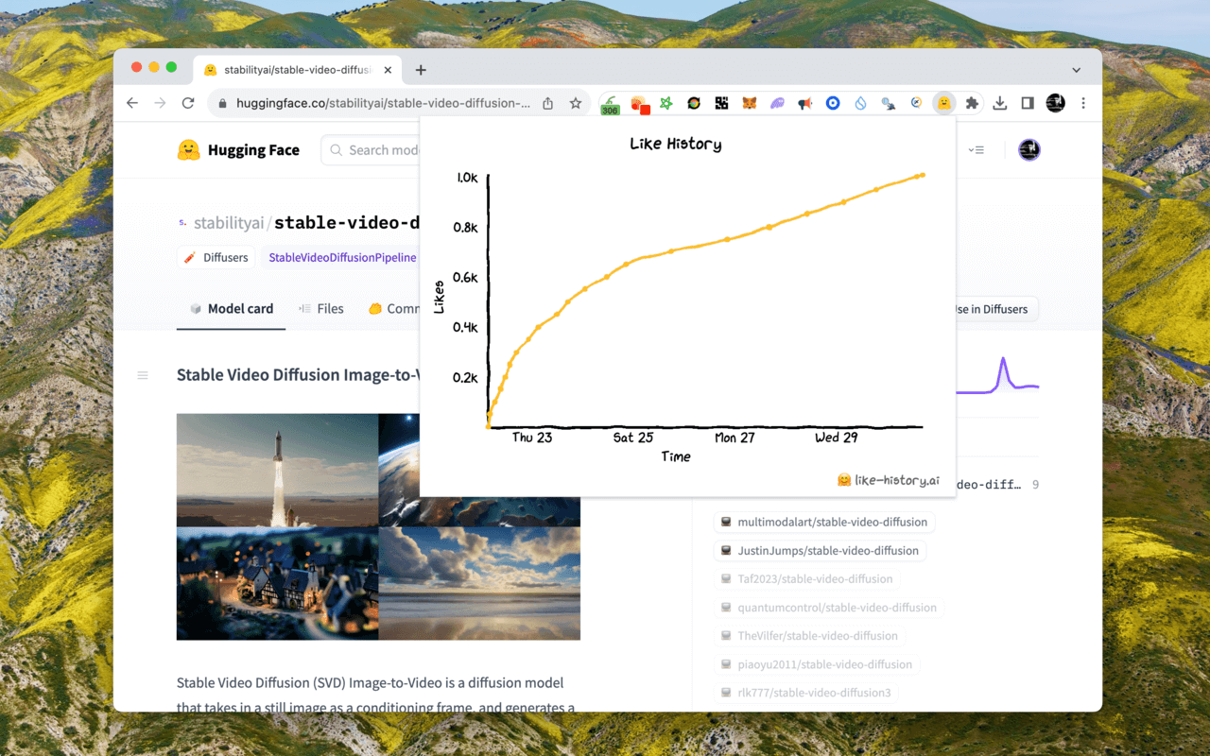
Task: Open the Community tab
Action: tap(394, 308)
